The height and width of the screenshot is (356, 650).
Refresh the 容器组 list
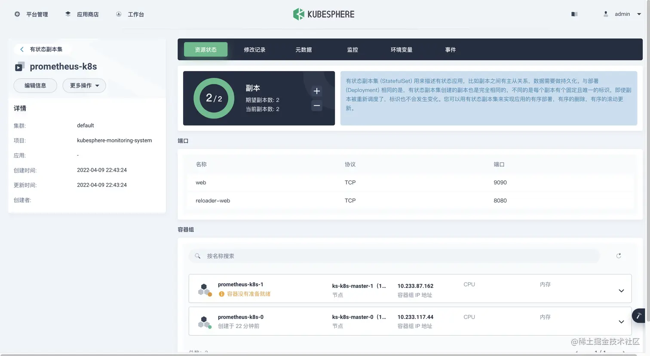pyautogui.click(x=619, y=256)
